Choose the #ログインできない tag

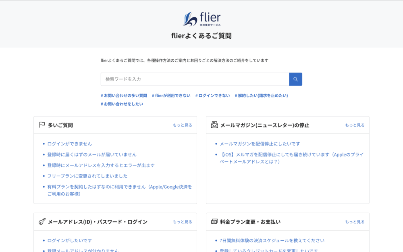pyautogui.click(x=212, y=96)
